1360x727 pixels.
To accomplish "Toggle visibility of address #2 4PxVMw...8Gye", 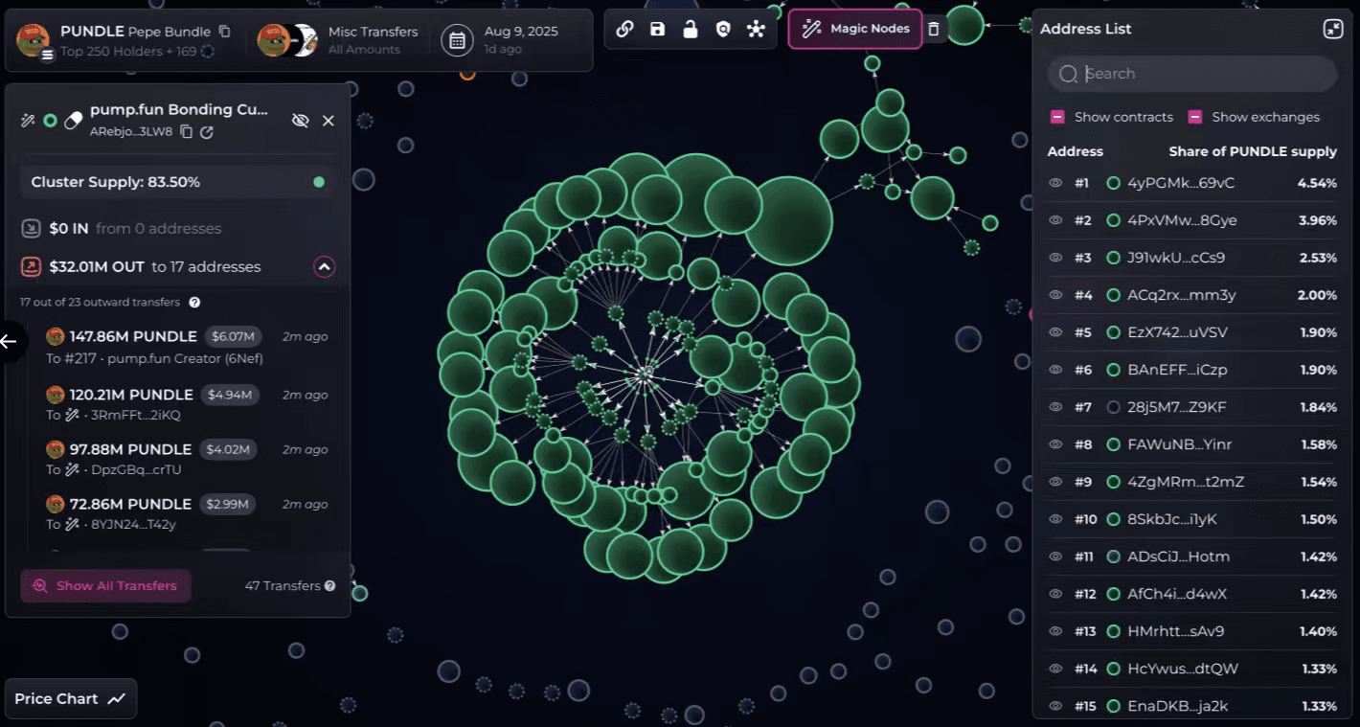I will click(x=1055, y=220).
